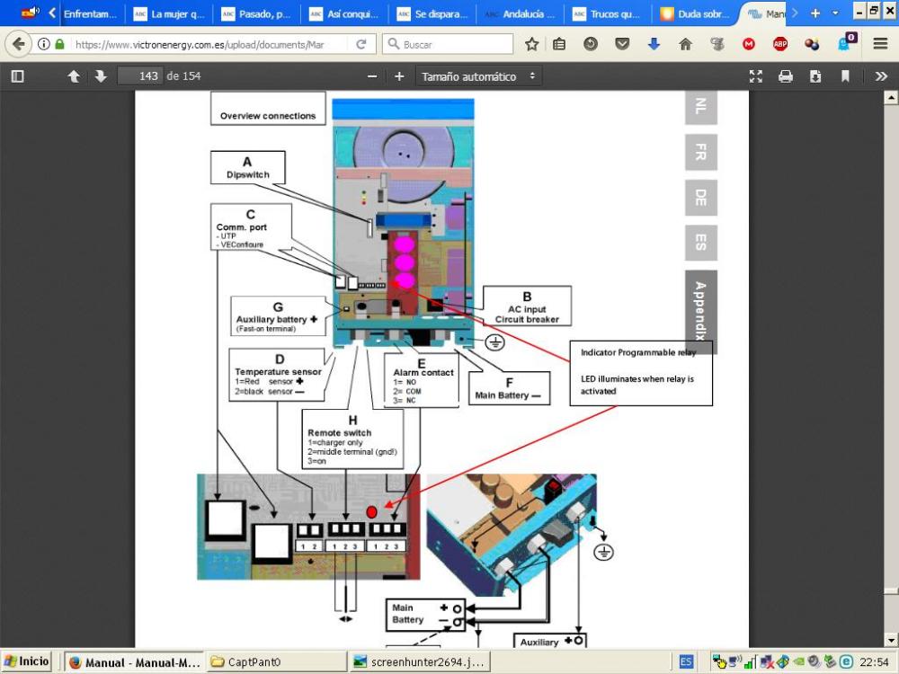Click the 'Alarm contact' label under E

[423, 373]
